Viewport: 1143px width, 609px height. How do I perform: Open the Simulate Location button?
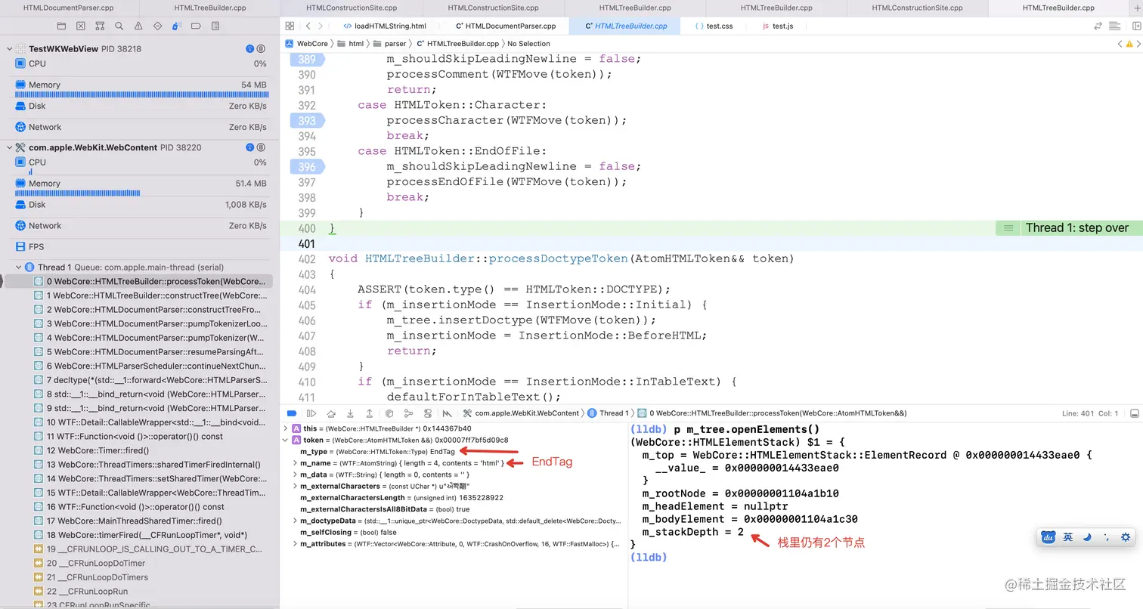click(448, 413)
